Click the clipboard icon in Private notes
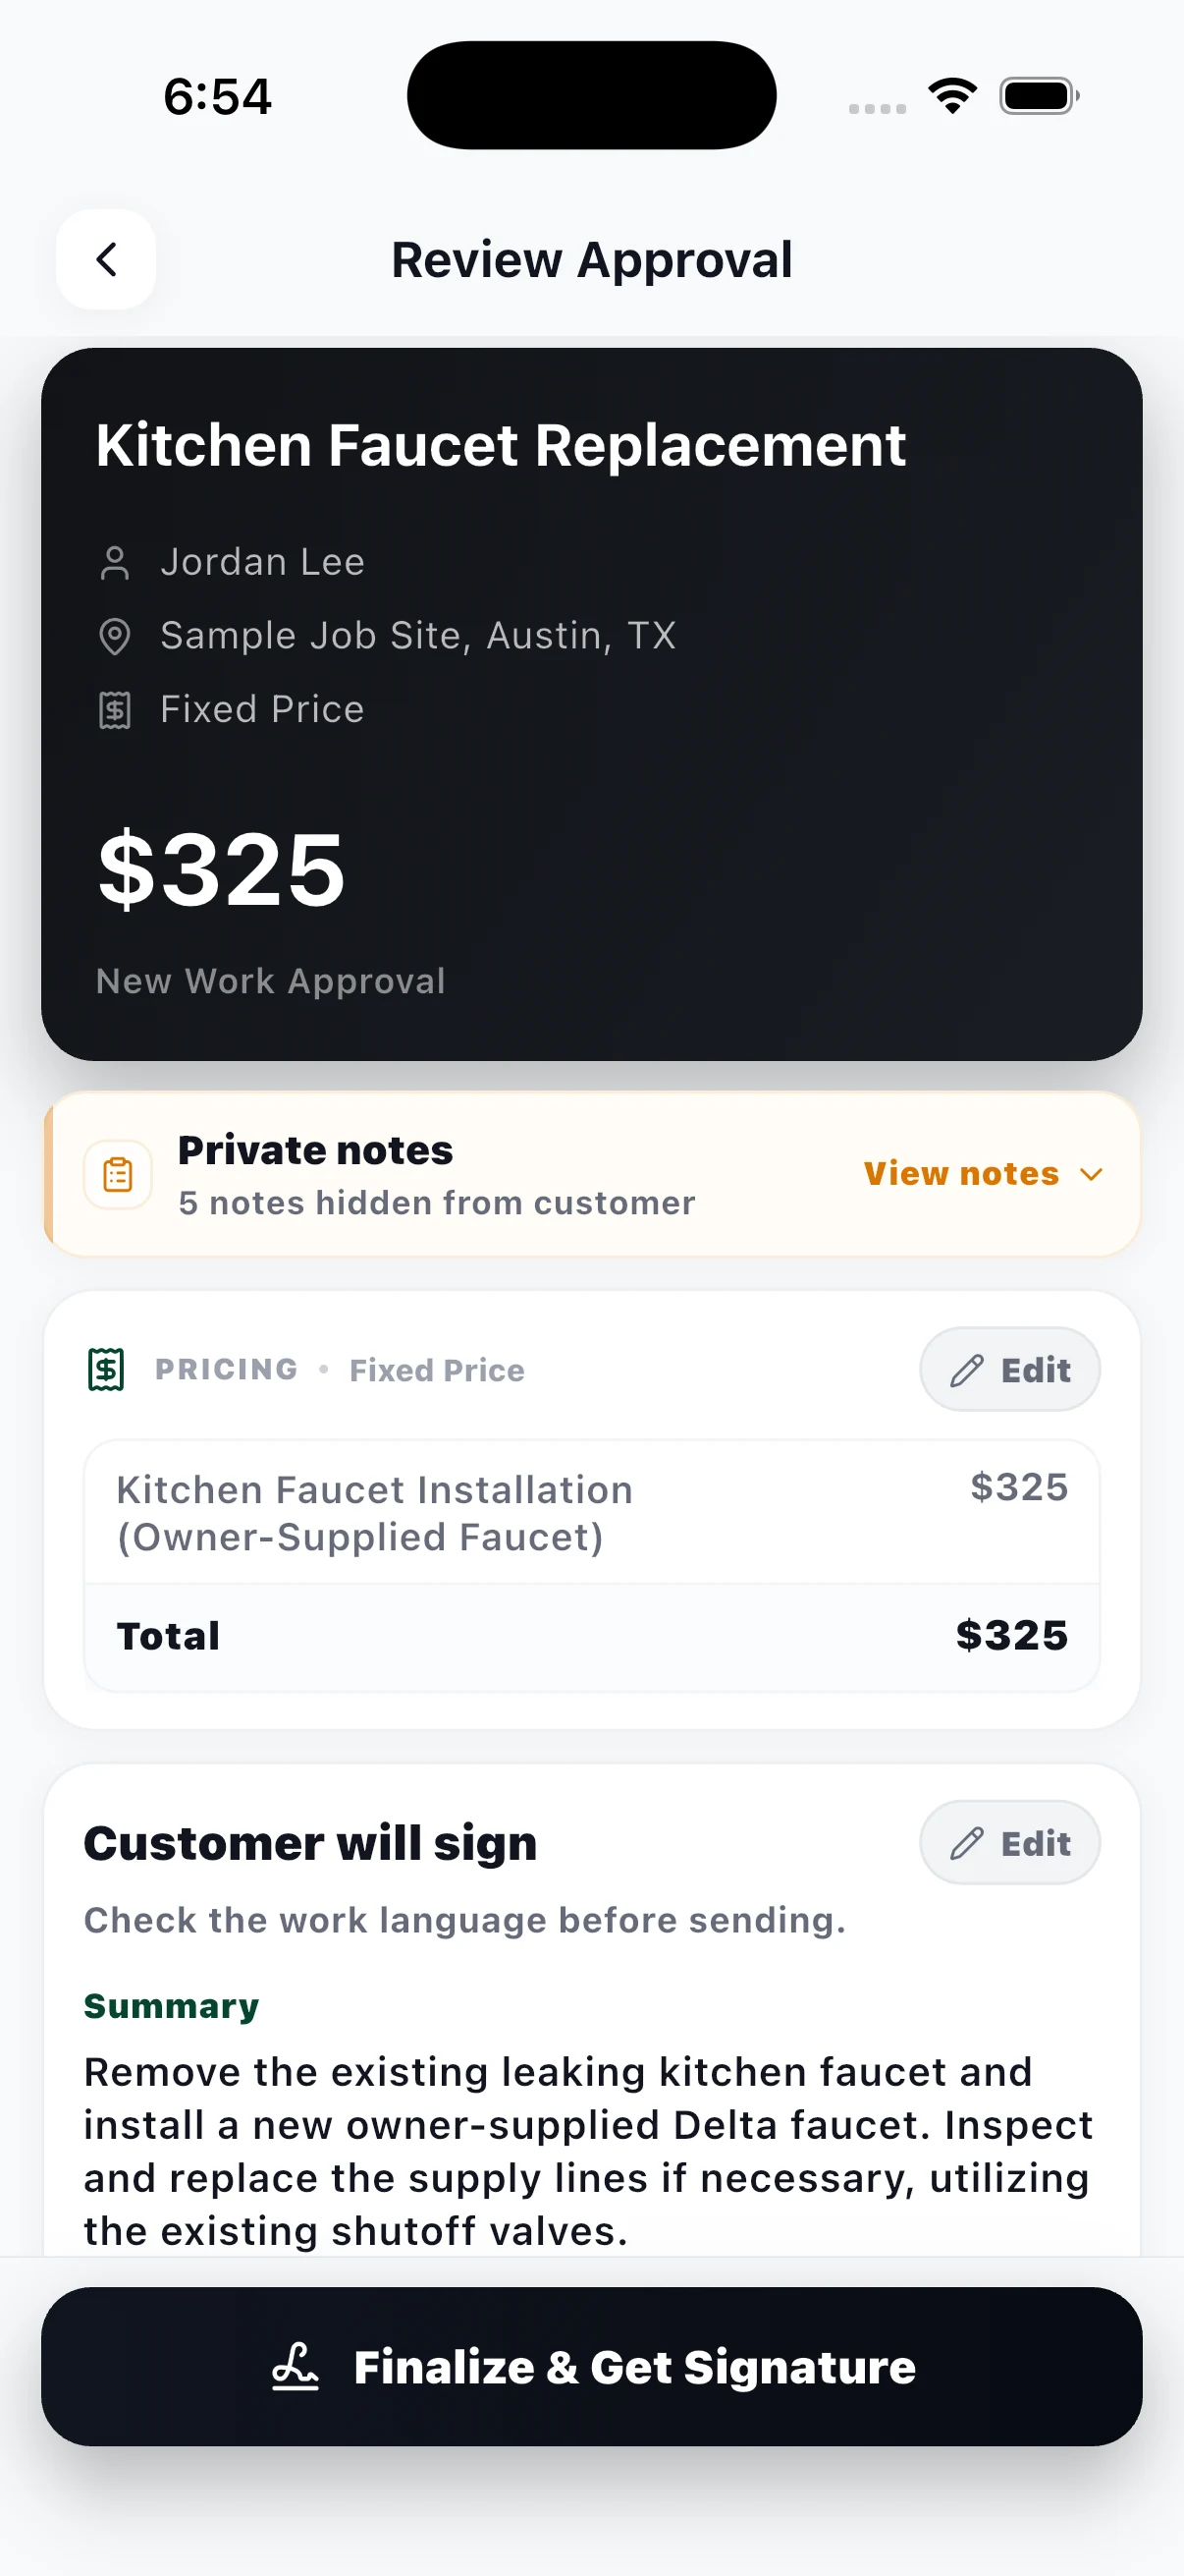This screenshot has width=1184, height=2576. pyautogui.click(x=118, y=1174)
